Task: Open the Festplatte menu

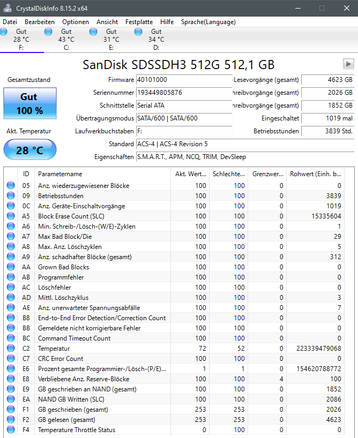Action: [x=139, y=22]
